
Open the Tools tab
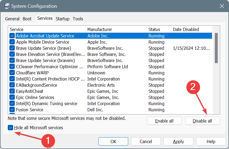pyautogui.click(x=78, y=19)
